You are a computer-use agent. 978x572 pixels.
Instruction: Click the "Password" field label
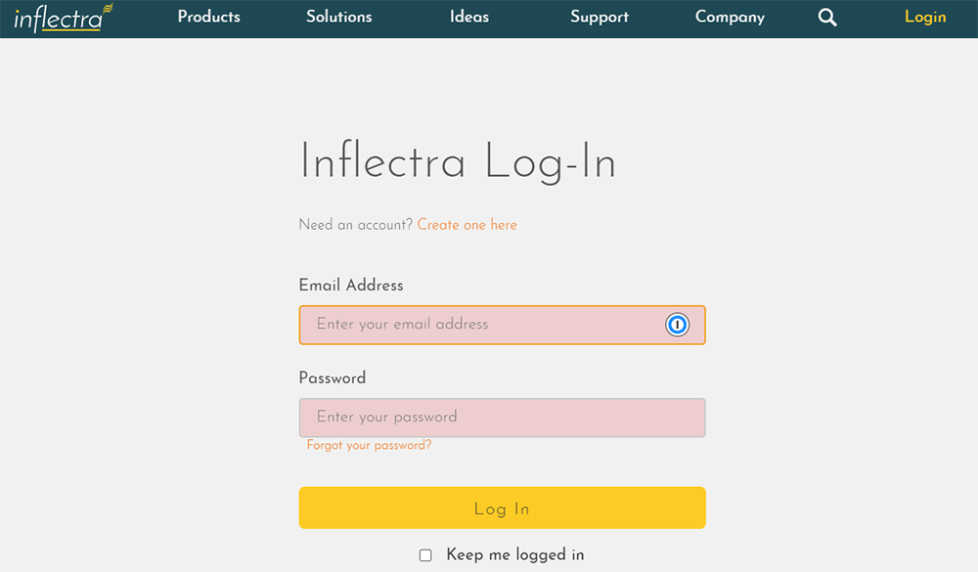[x=333, y=378]
